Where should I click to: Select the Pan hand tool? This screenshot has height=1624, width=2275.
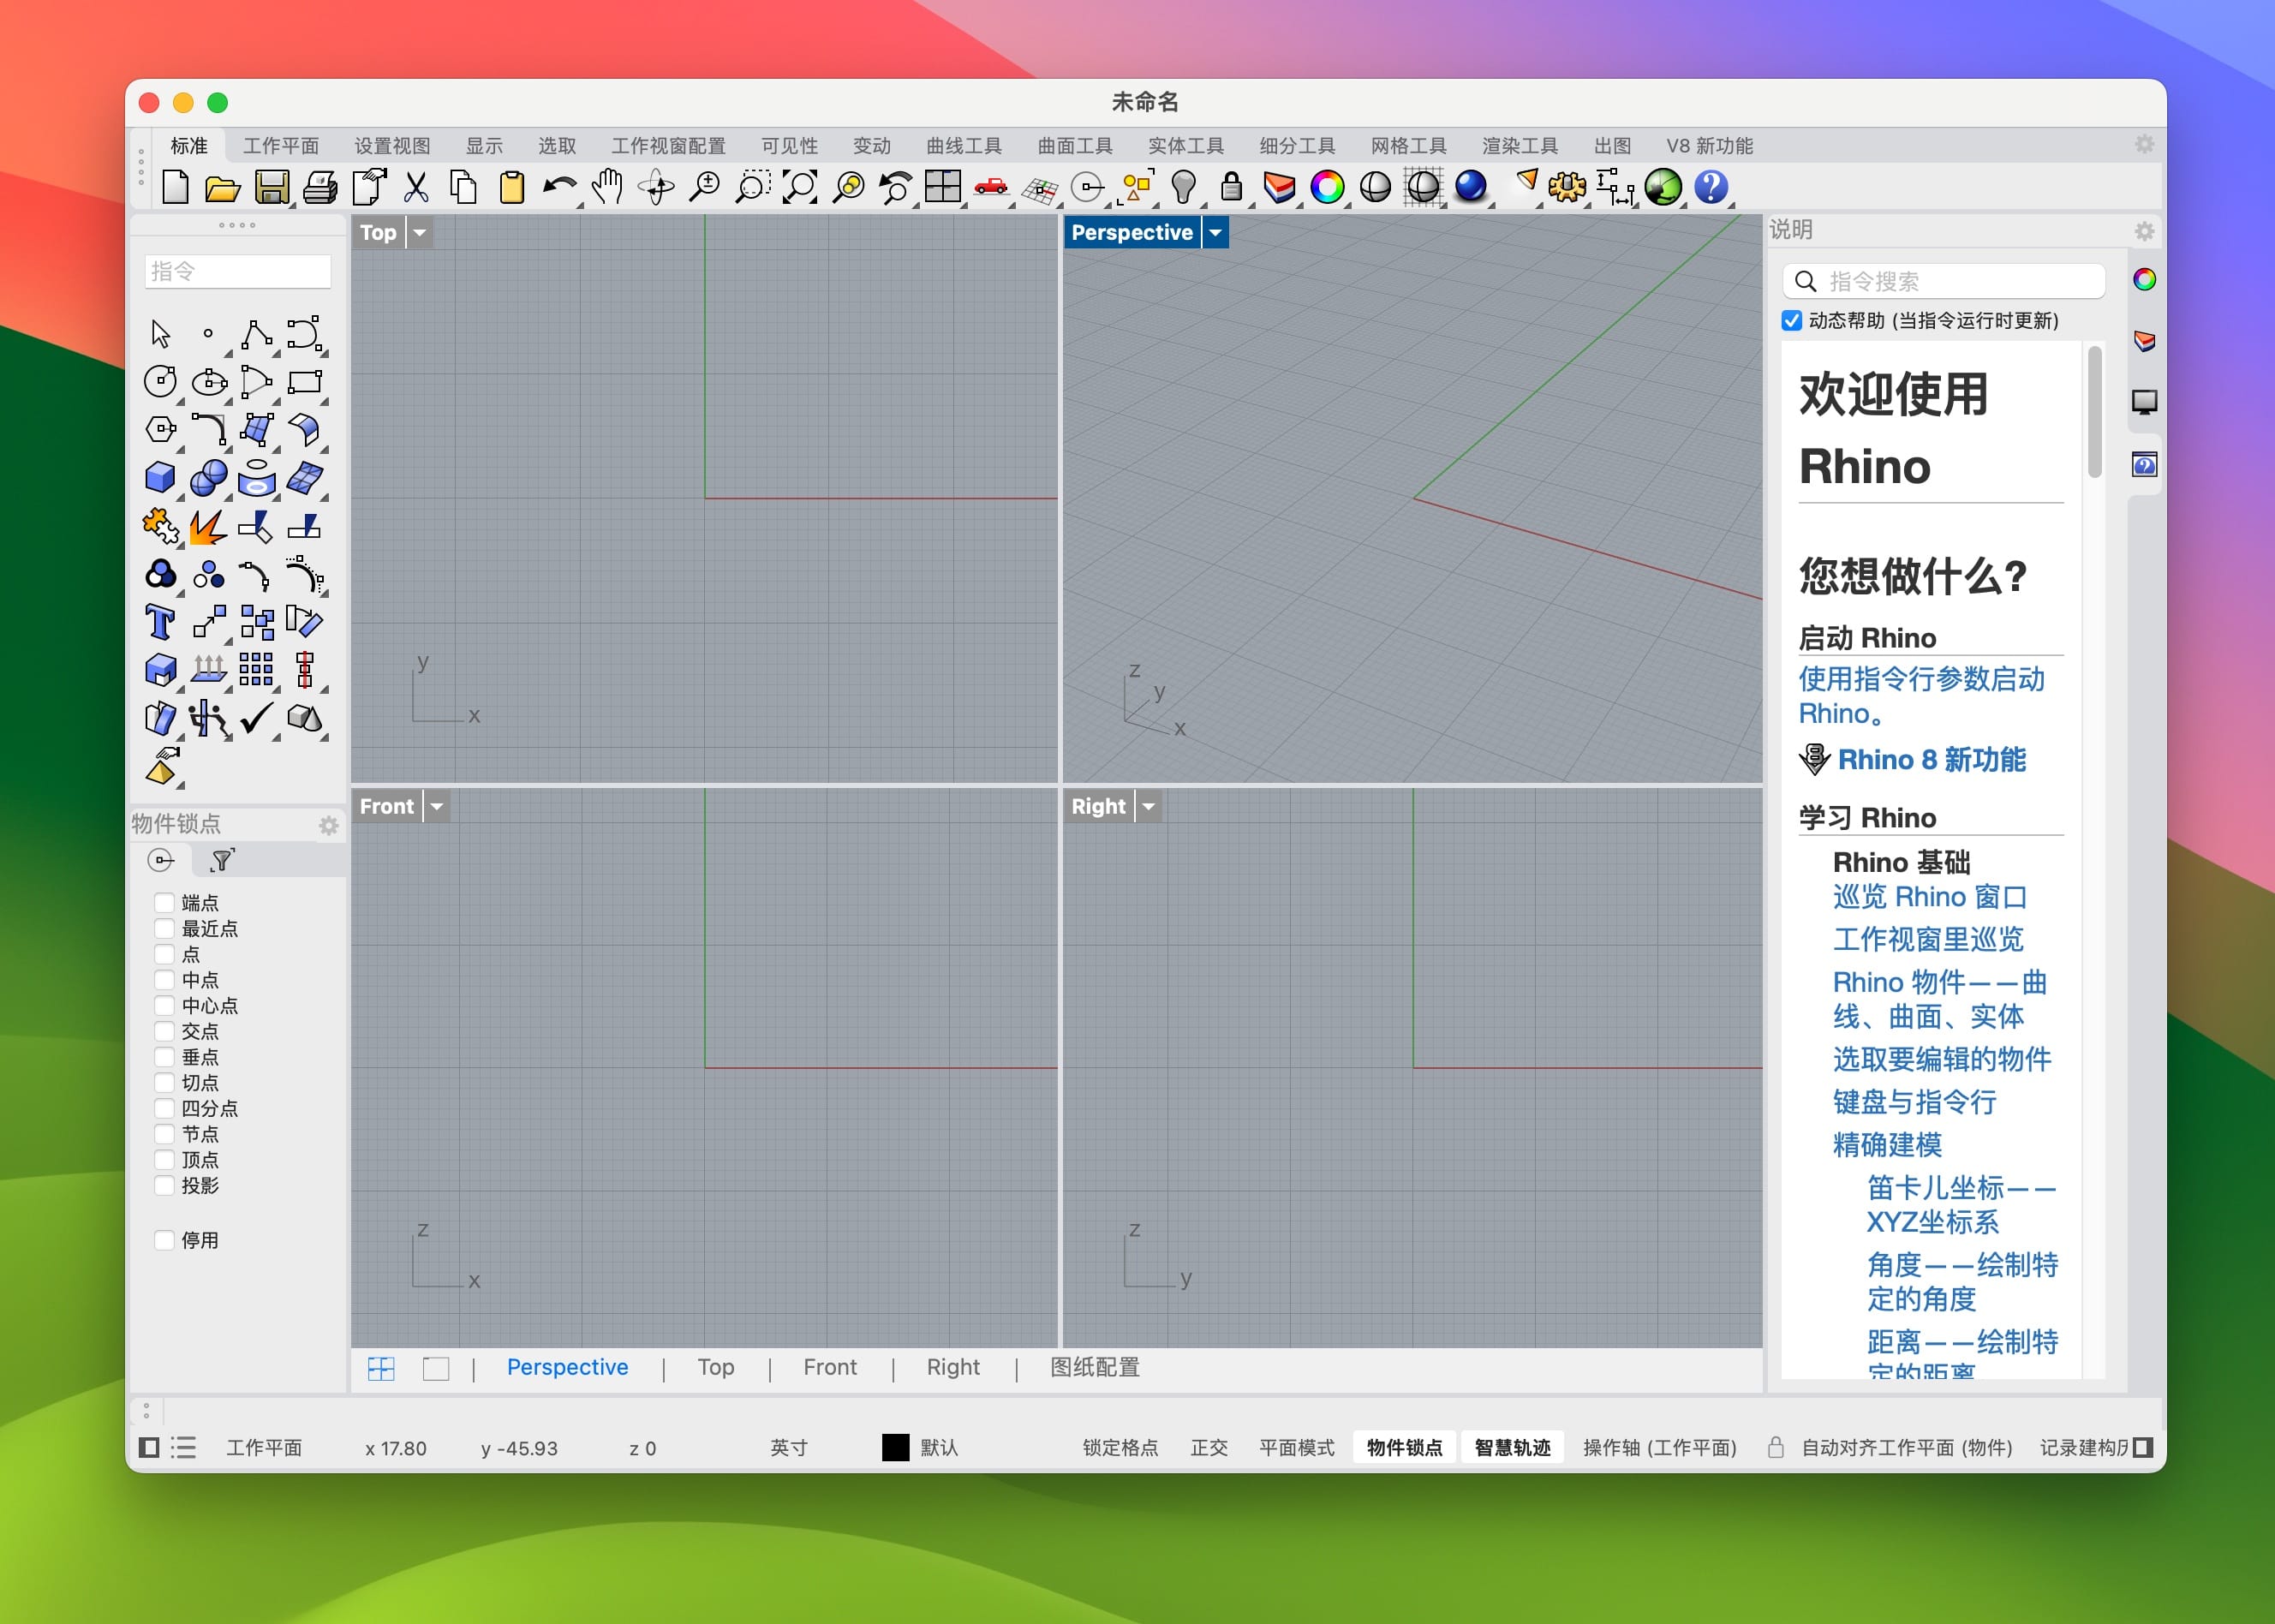[607, 187]
